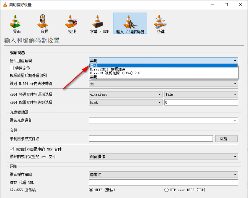Click the HTTP 代理 URL input field
Image resolution: width=248 pixels, height=198 pixels.
click(x=163, y=182)
